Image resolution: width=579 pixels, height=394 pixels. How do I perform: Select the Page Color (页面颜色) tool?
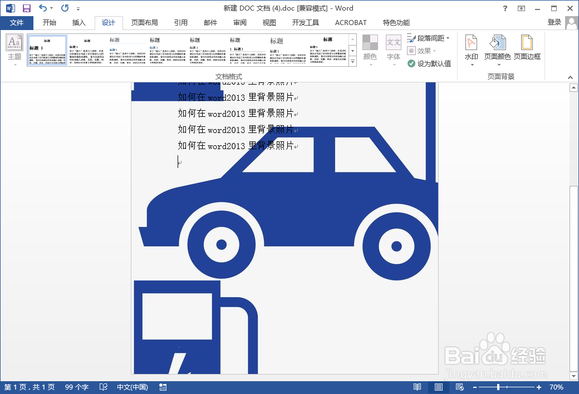coord(497,50)
